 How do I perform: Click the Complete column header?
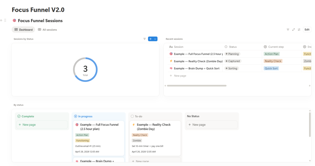[x=26, y=116]
